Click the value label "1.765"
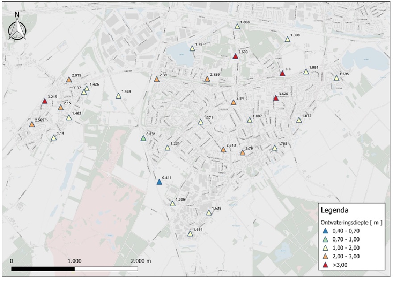 pyautogui.click(x=282, y=144)
